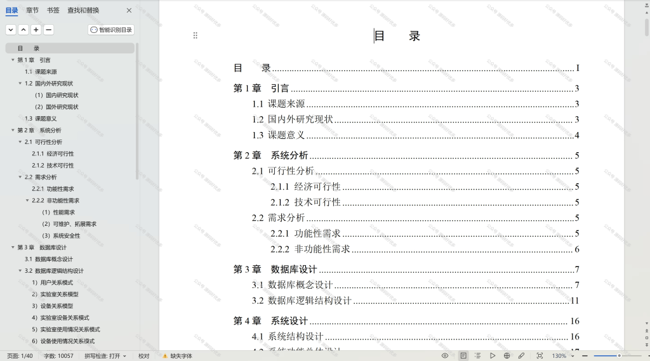The width and height of the screenshot is (650, 361).
Task: Click 缺失字体 warning in status bar
Action: [x=177, y=356]
